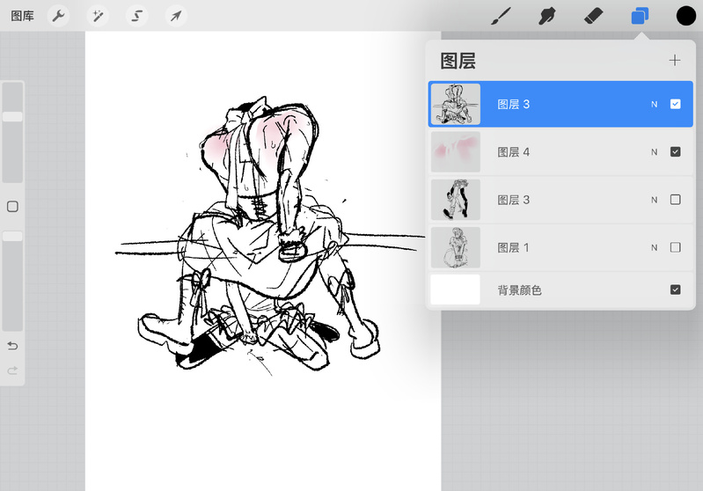Viewport: 703px width, 491px height.
Task: Open the magic wand Adjustments menu
Action: click(98, 16)
